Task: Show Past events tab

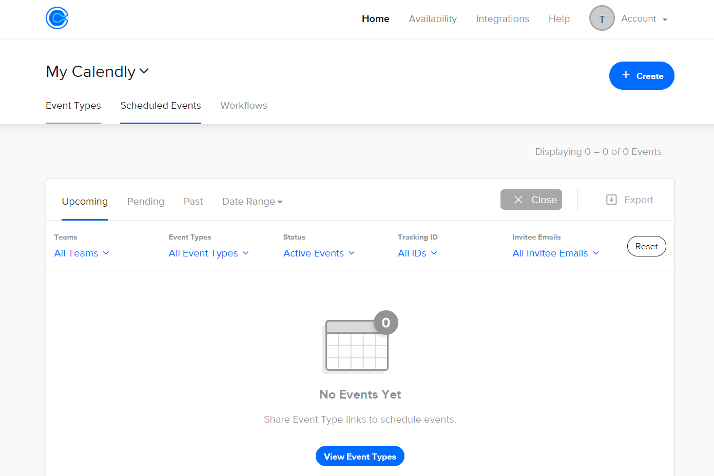Action: click(193, 202)
